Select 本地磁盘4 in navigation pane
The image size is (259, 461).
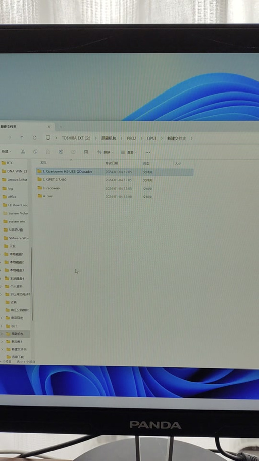coord(15,278)
